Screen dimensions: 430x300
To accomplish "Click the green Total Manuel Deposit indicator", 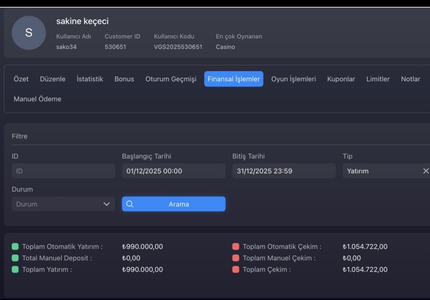I will 15,258.
